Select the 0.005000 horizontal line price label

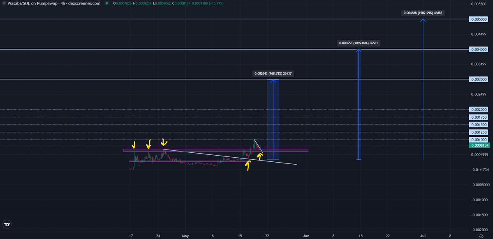pyautogui.click(x=479, y=19)
